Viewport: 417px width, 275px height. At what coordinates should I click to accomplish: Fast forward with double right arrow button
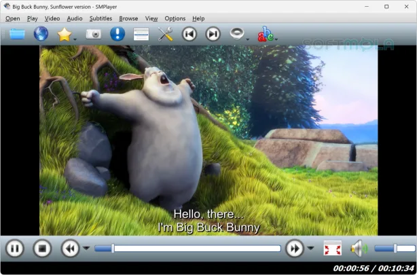(x=295, y=249)
